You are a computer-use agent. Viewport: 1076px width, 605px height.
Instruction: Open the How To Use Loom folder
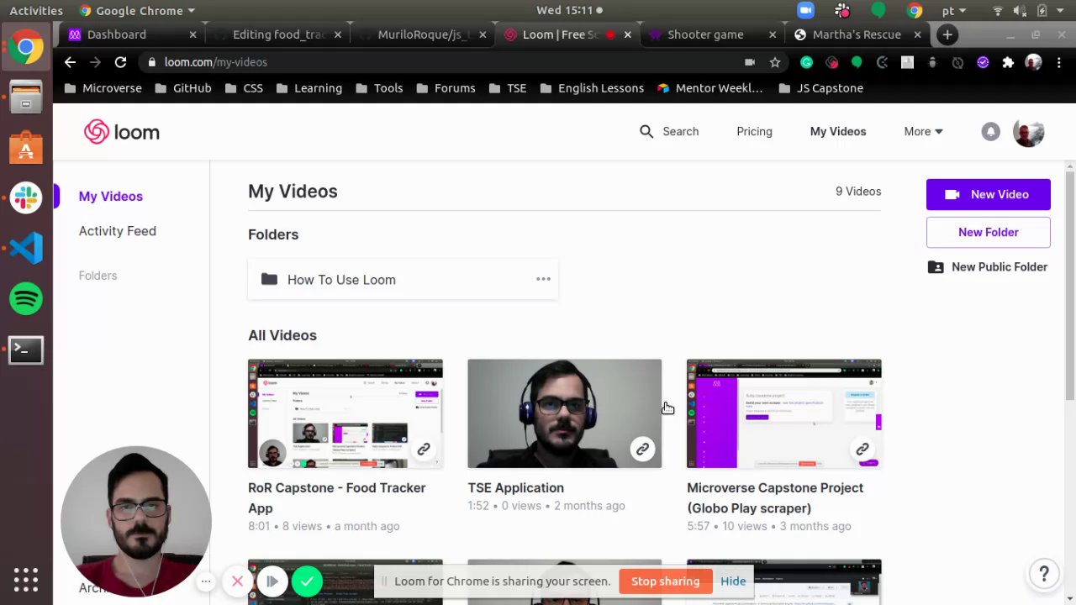(403, 279)
